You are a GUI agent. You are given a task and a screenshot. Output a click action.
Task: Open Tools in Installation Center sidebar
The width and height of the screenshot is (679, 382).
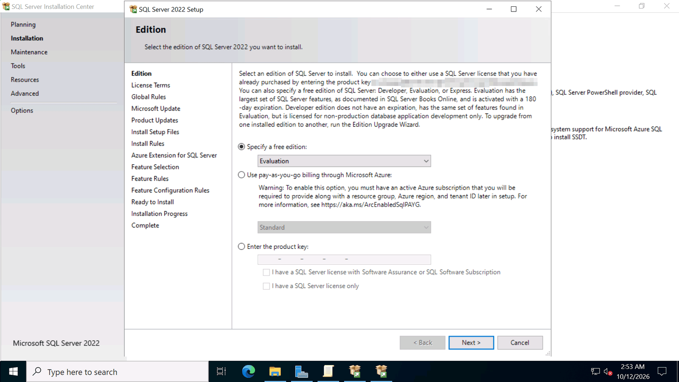coord(18,66)
